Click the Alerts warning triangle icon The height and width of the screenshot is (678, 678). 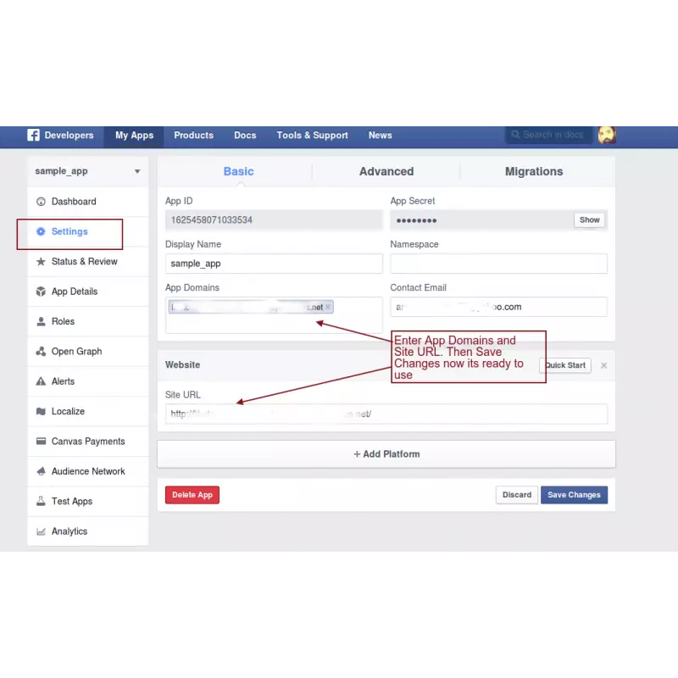coord(41,381)
